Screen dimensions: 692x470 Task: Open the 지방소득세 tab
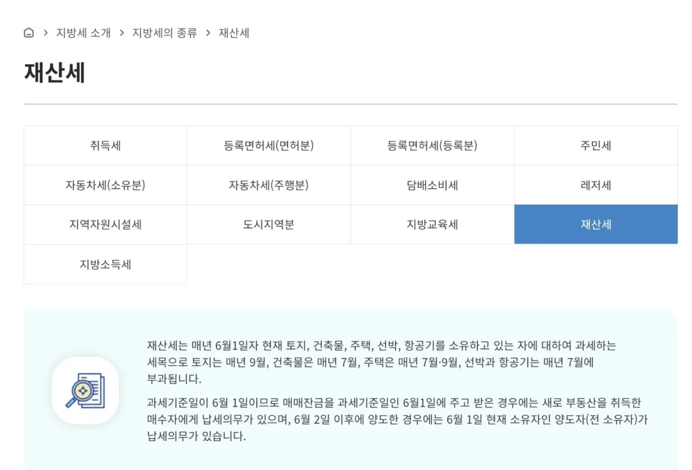pyautogui.click(x=105, y=264)
